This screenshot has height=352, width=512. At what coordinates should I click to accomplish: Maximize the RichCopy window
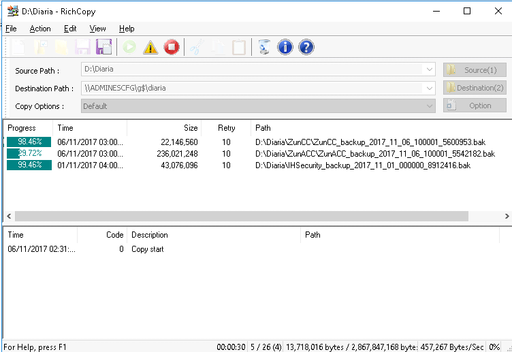[467, 11]
